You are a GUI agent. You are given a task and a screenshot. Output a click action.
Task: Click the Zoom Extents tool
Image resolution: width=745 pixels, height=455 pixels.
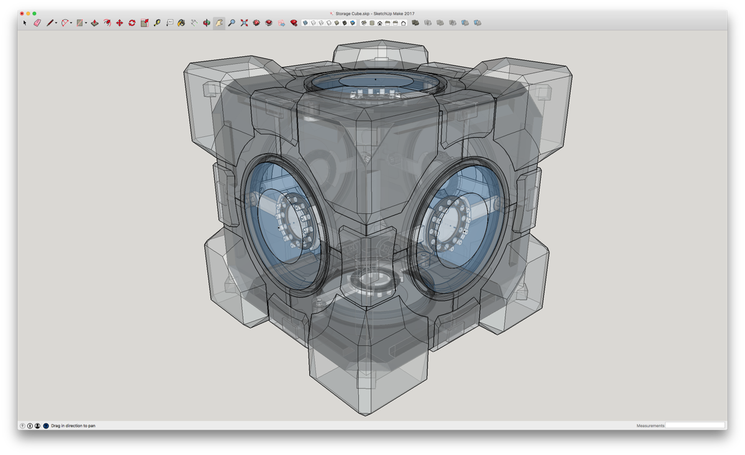[244, 23]
